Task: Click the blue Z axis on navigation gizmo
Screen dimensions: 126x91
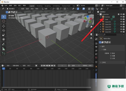Action: click(88, 16)
